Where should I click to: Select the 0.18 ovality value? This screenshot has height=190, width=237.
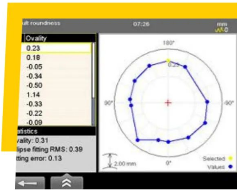pyautogui.click(x=33, y=58)
